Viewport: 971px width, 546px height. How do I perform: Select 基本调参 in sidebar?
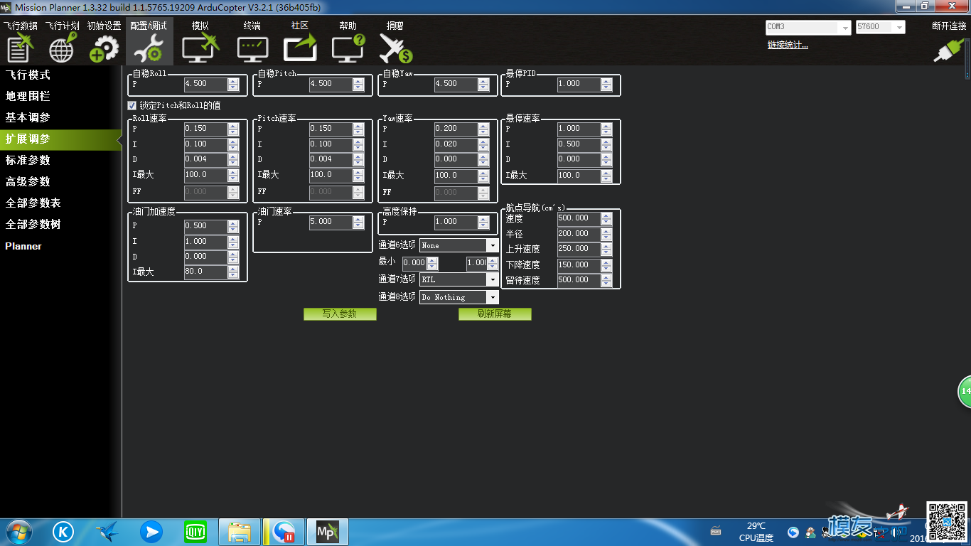pos(28,117)
